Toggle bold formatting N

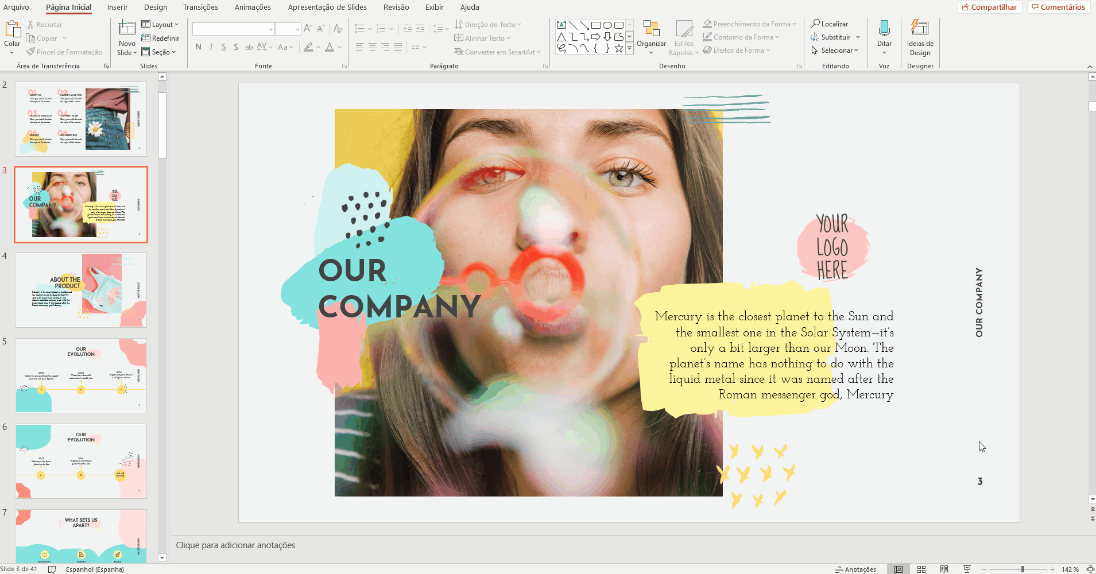[198, 47]
